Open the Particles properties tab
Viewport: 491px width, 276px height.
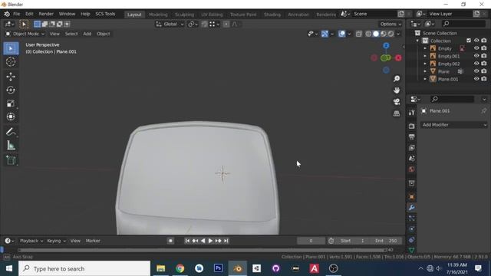[x=411, y=218]
